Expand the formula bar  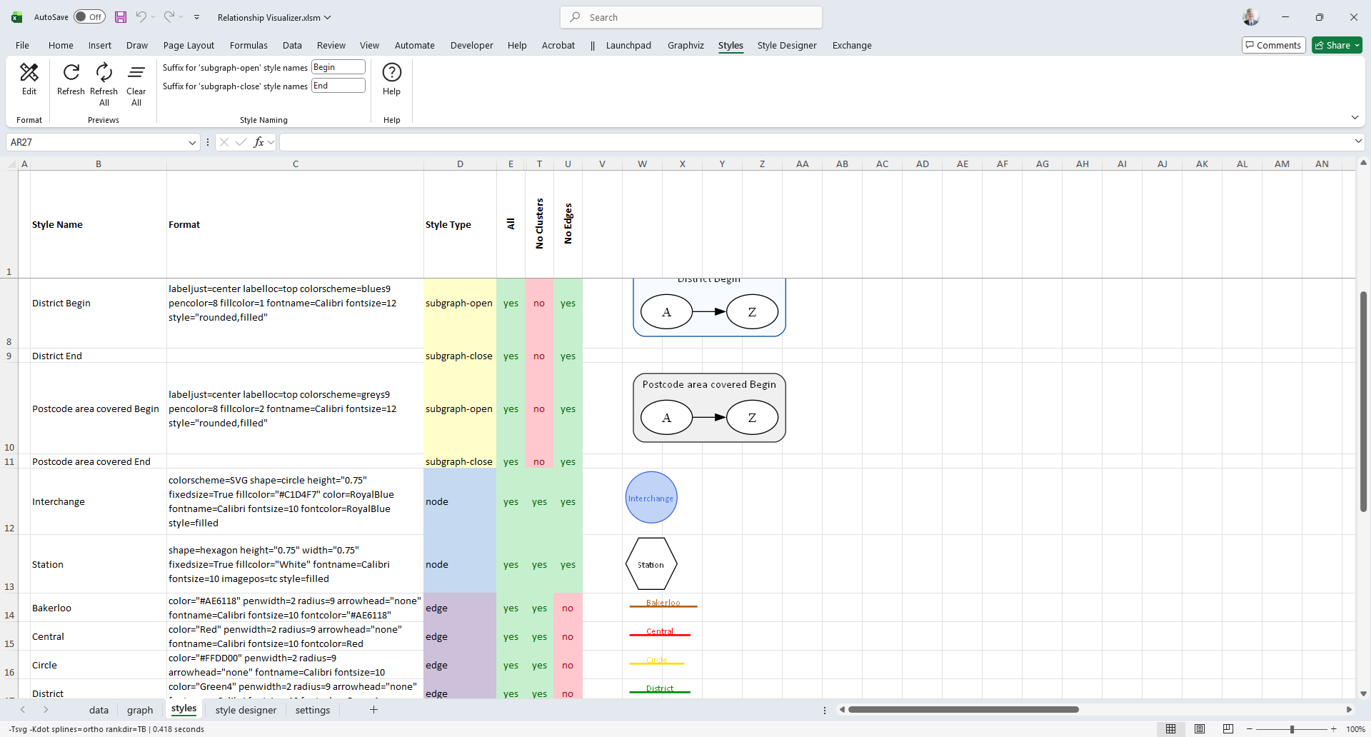click(x=1358, y=142)
